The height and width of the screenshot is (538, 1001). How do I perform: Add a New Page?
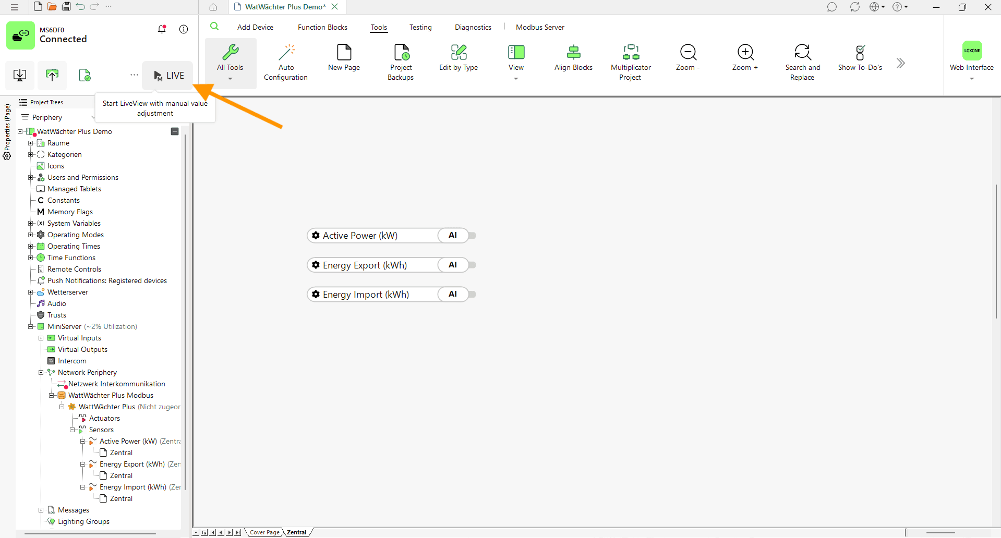pyautogui.click(x=344, y=58)
